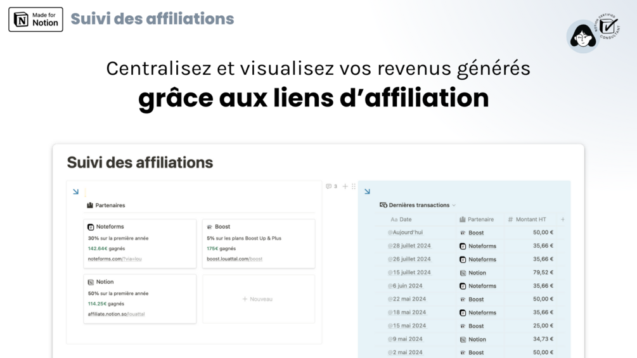This screenshot has width=637, height=358.
Task: Open the boost.louattal.com/boost link
Action: pos(235,259)
